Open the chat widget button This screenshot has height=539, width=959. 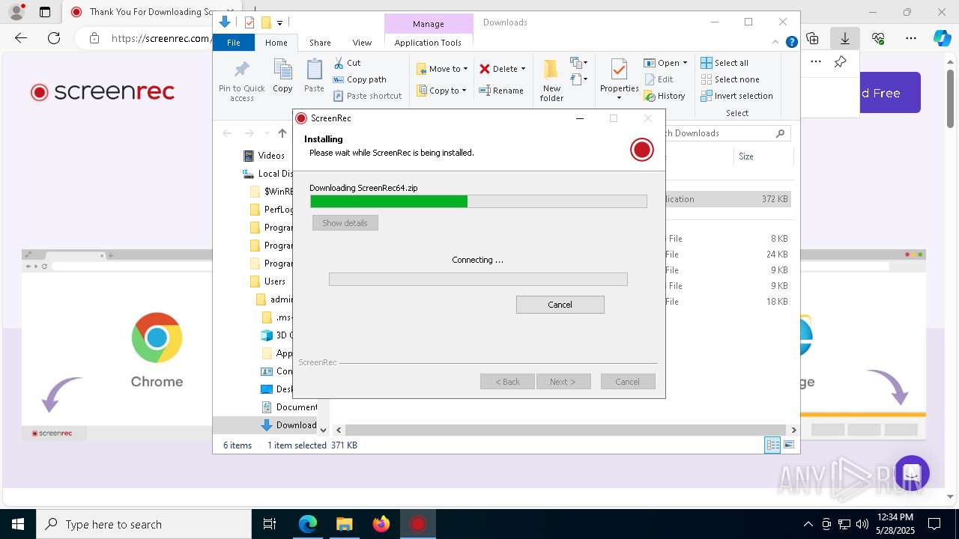pos(911,474)
